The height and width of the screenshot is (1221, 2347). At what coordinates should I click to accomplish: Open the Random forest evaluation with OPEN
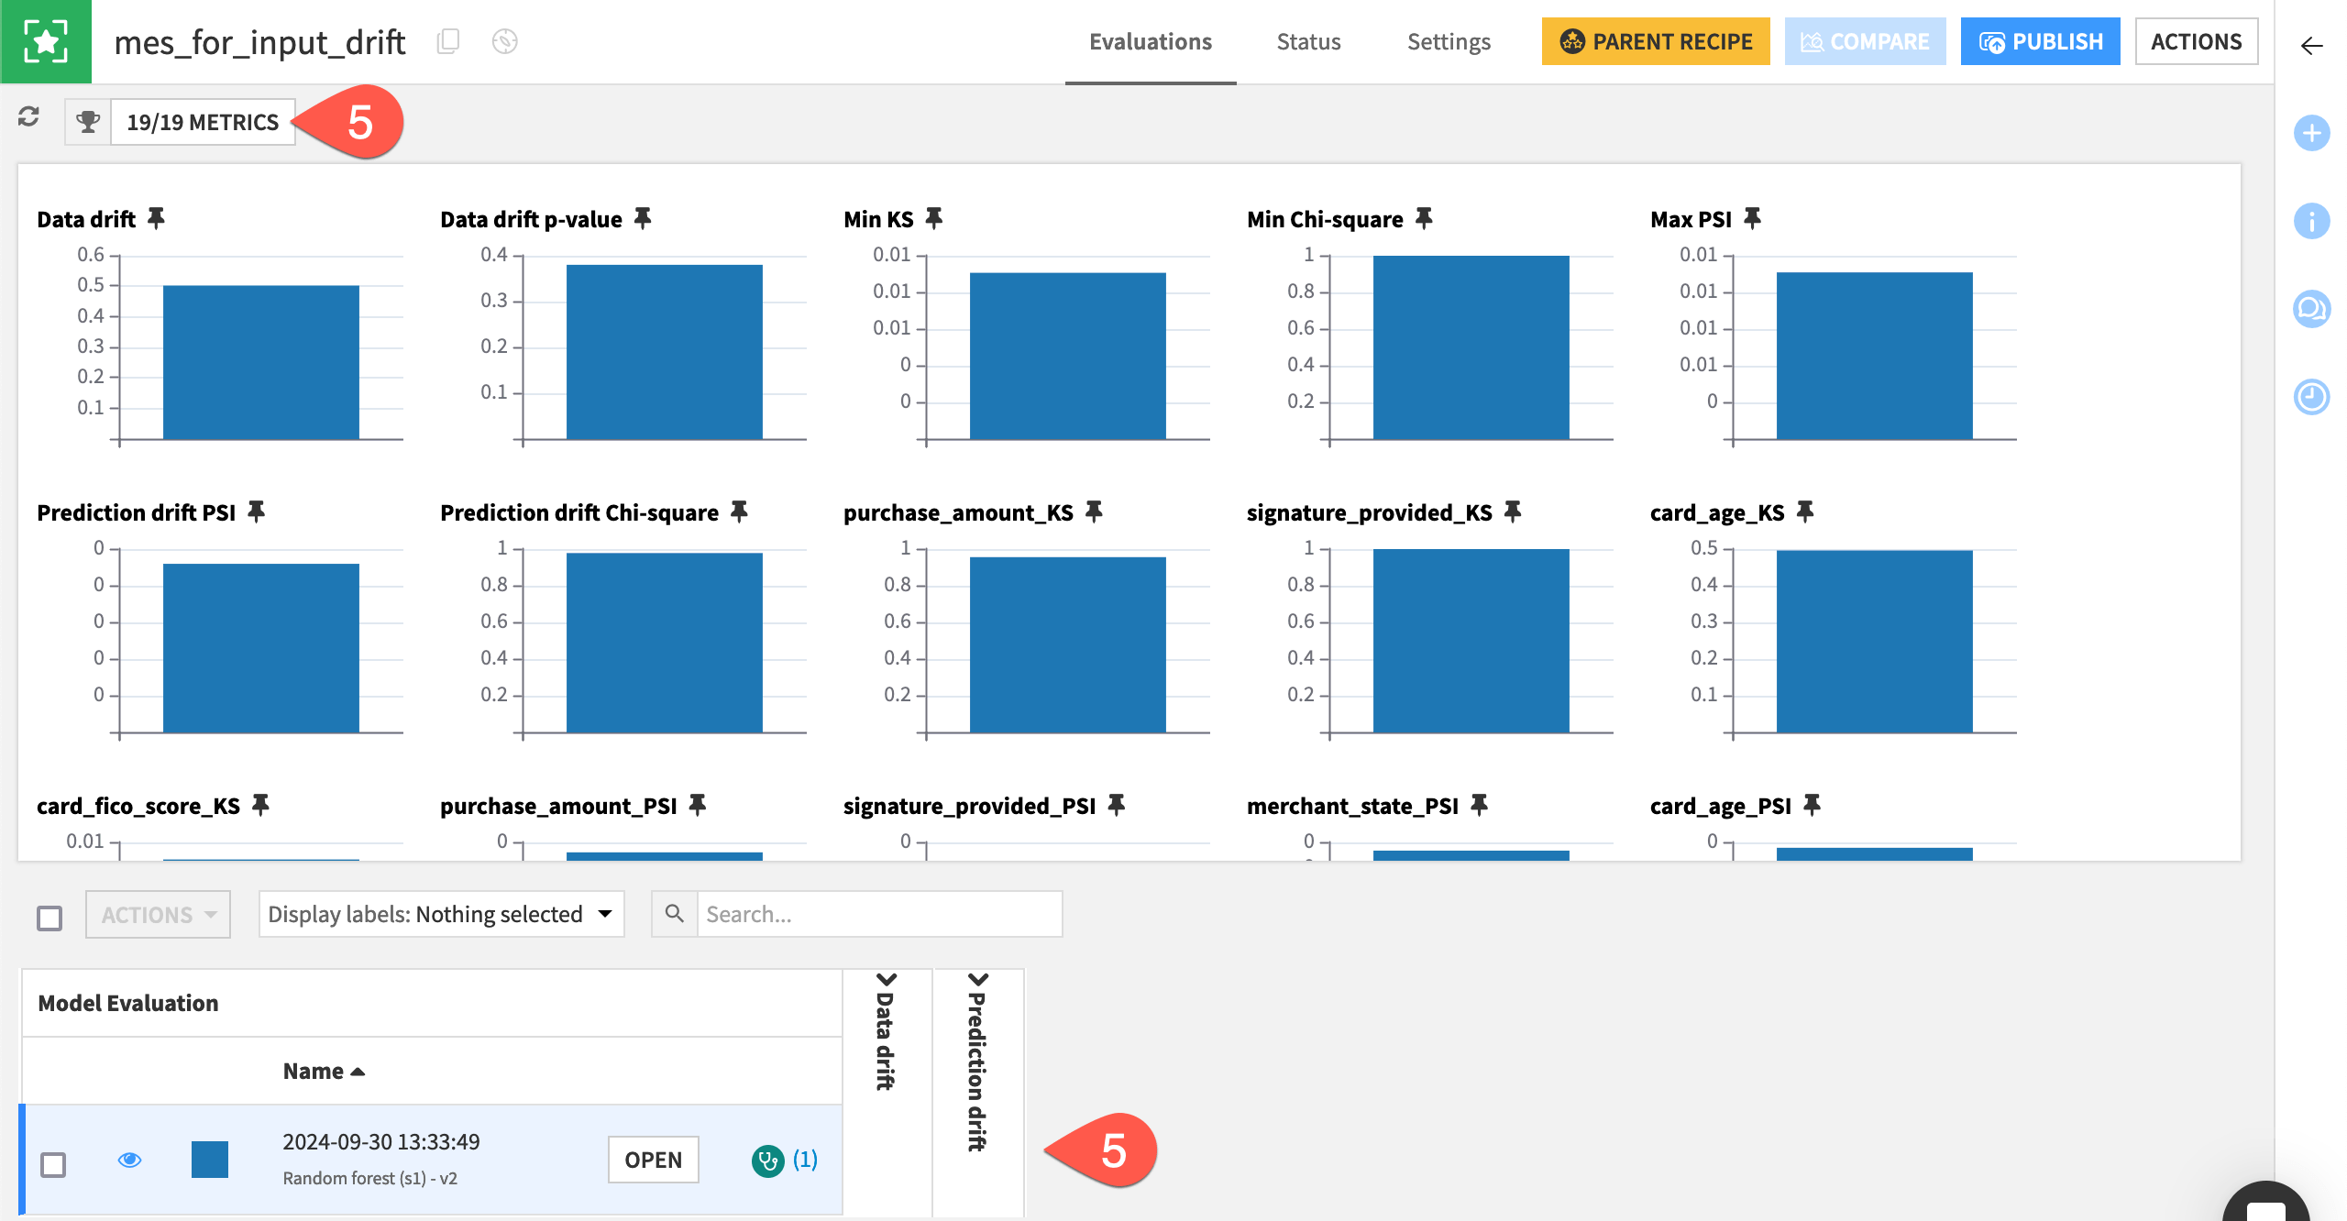(653, 1159)
